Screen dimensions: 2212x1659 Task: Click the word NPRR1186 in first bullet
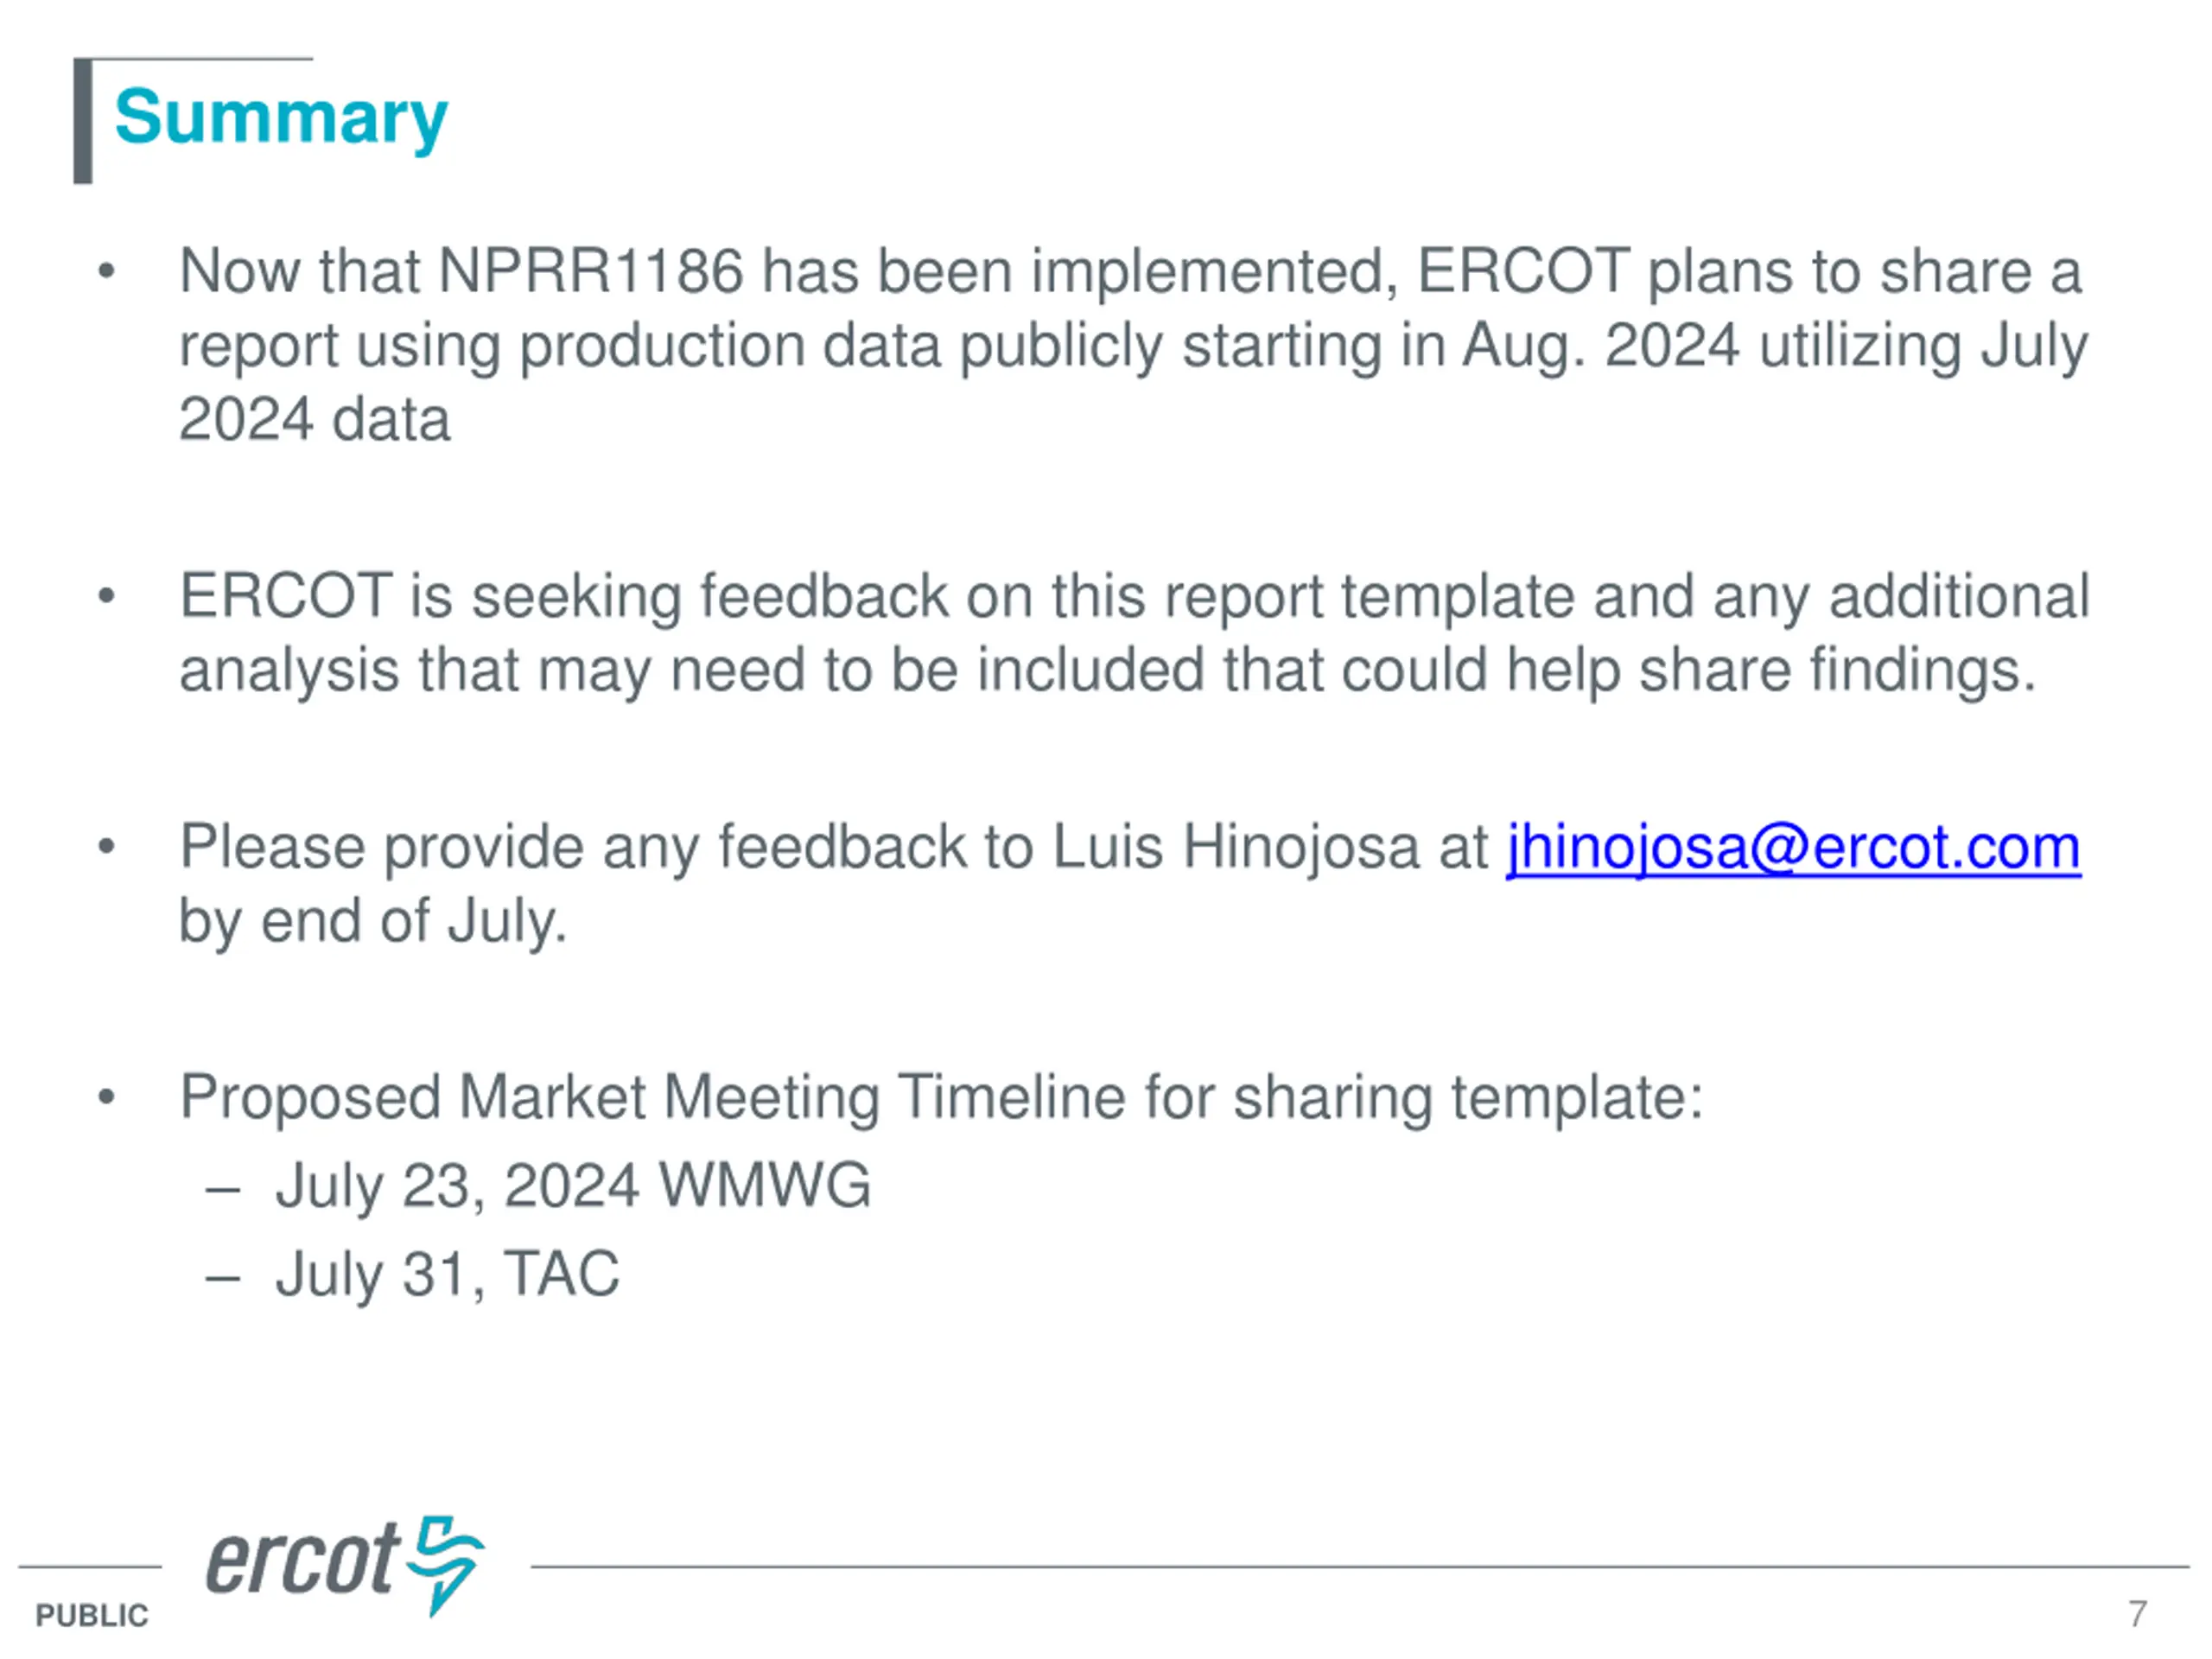591,271
